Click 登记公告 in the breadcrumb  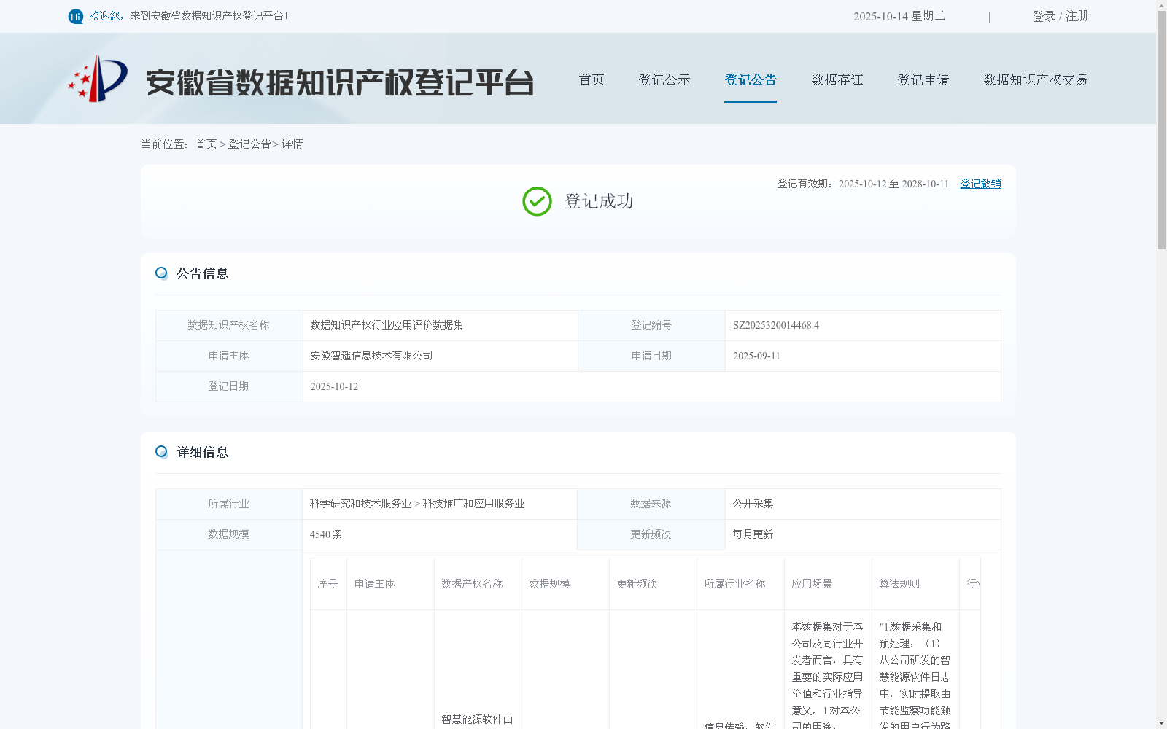click(x=249, y=144)
